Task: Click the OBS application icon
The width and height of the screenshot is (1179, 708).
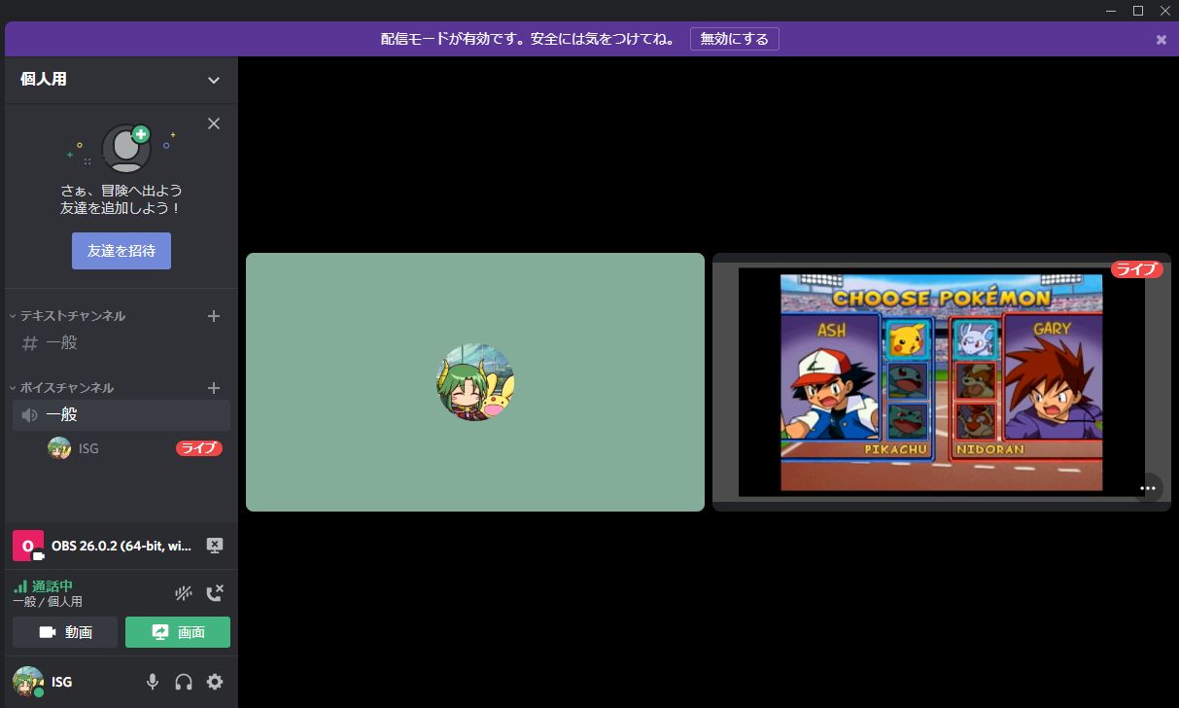Action: tap(28, 546)
